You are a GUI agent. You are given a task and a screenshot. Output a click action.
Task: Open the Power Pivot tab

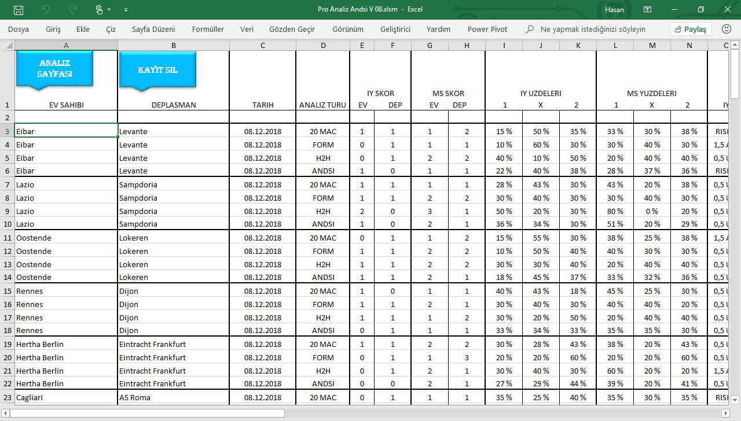487,29
